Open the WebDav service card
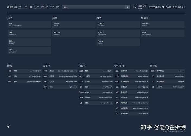Viewport: 191px width, 136px height. (74, 33)
